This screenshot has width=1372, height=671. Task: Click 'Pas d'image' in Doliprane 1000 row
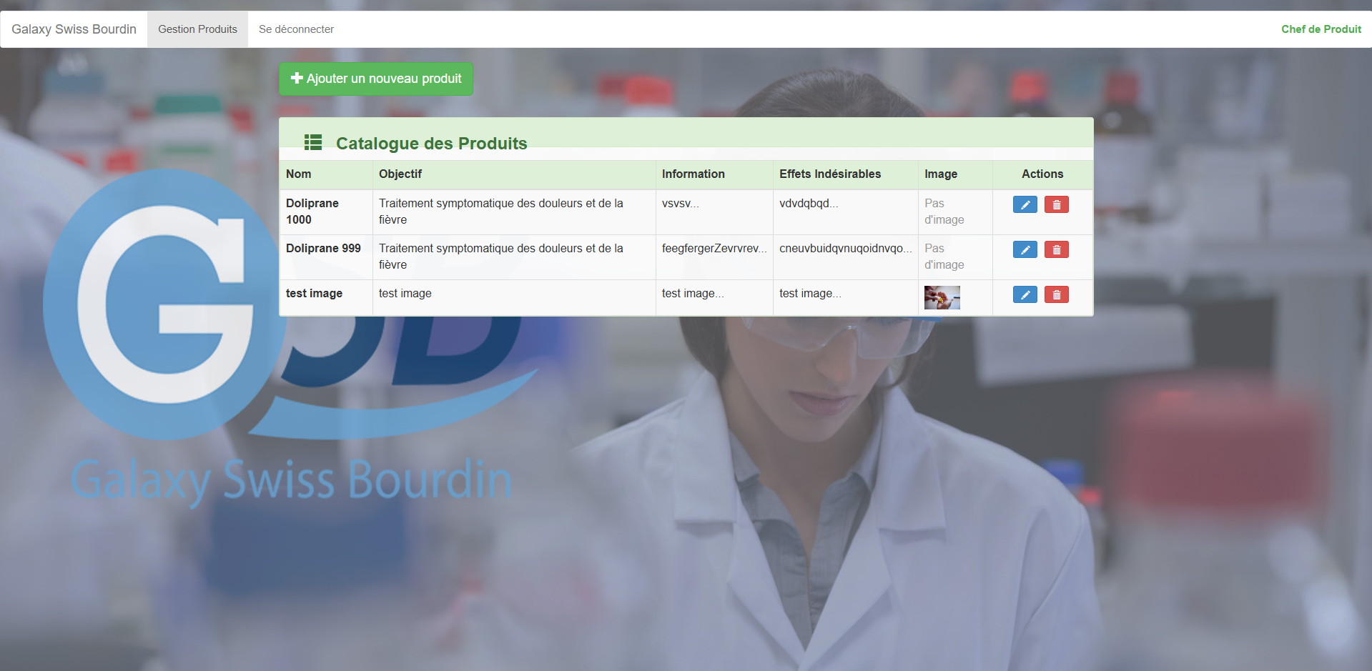[x=944, y=212]
